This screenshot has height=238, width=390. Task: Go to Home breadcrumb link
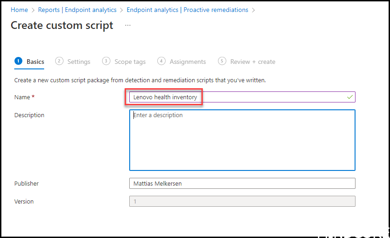(x=19, y=10)
